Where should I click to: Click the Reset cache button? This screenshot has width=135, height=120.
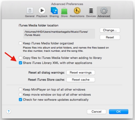(x=81, y=80)
